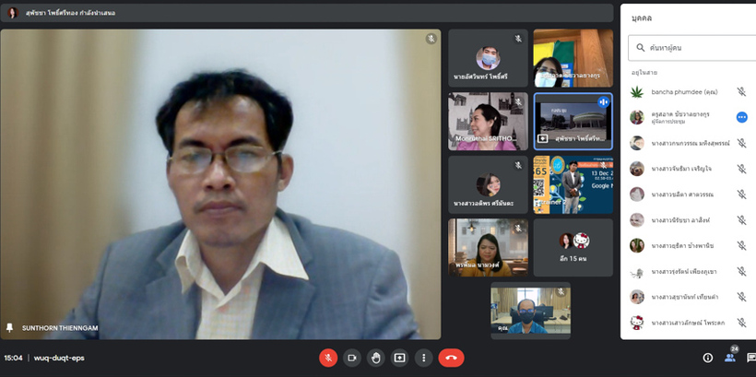Screen dimensions: 756x377
Task: Select the นางสาวอดิพร ศรีมันตะ video tile
Action: pos(488,184)
